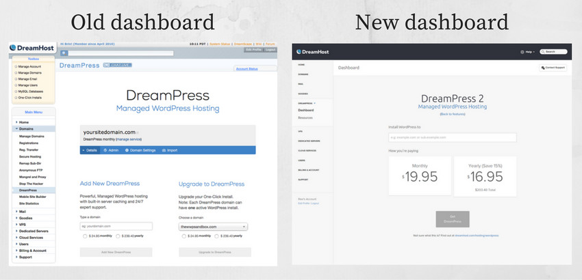Click the DreamHost logo in the new dashboard
This screenshot has width=582, height=280.
click(312, 52)
